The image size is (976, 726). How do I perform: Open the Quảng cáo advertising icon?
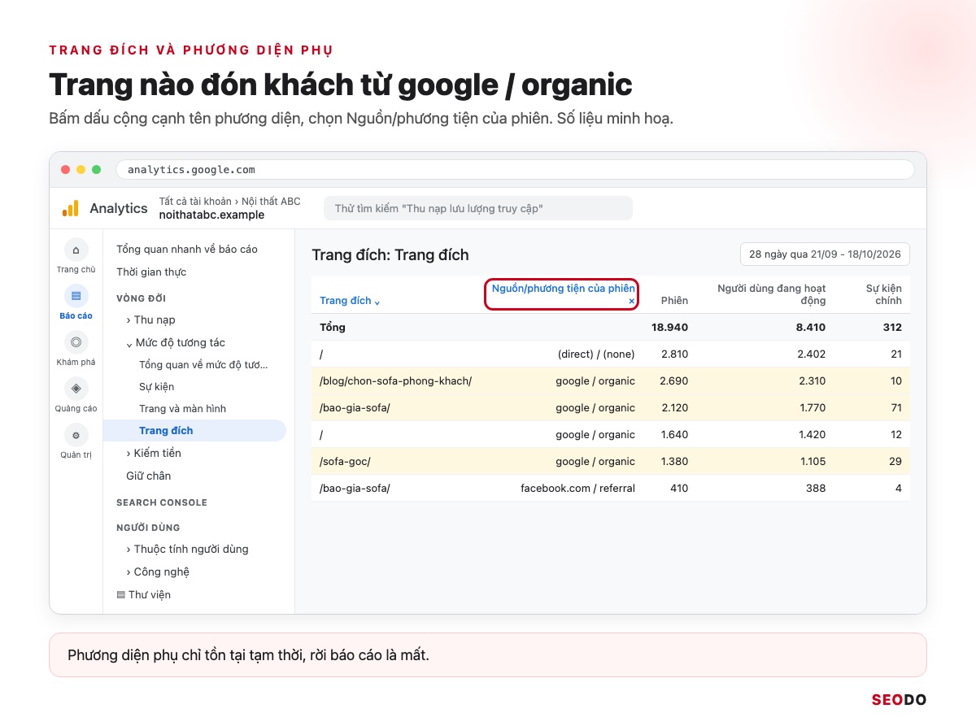tap(76, 389)
